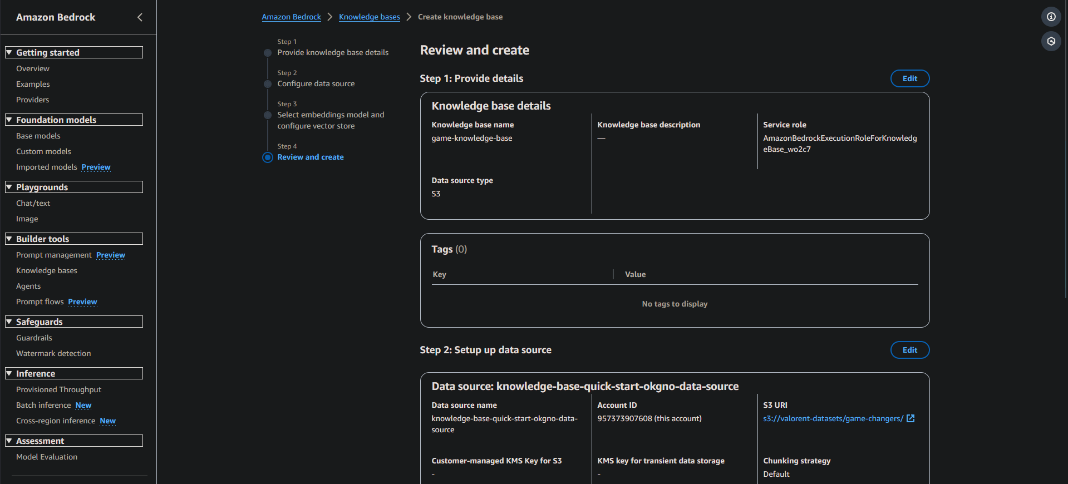The height and width of the screenshot is (484, 1068).
Task: Collapse the Builder tools section
Action: tap(74, 239)
